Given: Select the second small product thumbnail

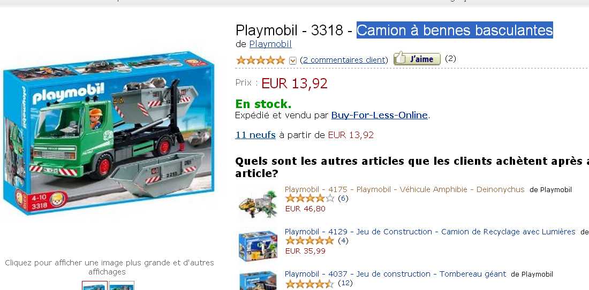Looking at the screenshot, I should tap(122, 286).
